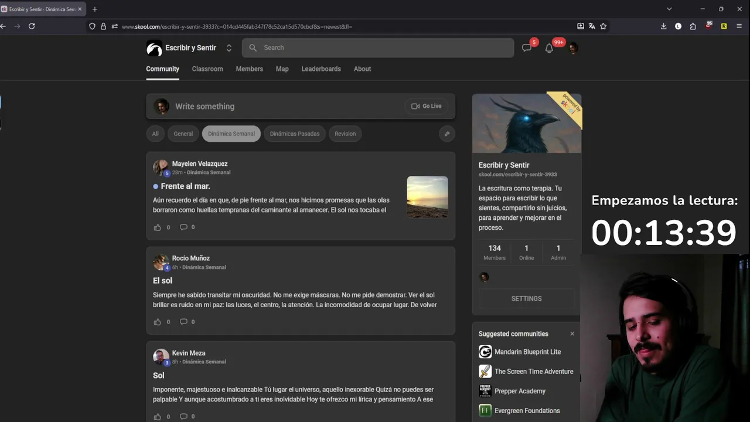Open comments on El sol post
Viewport: 750px width, 422px height.
(x=183, y=322)
